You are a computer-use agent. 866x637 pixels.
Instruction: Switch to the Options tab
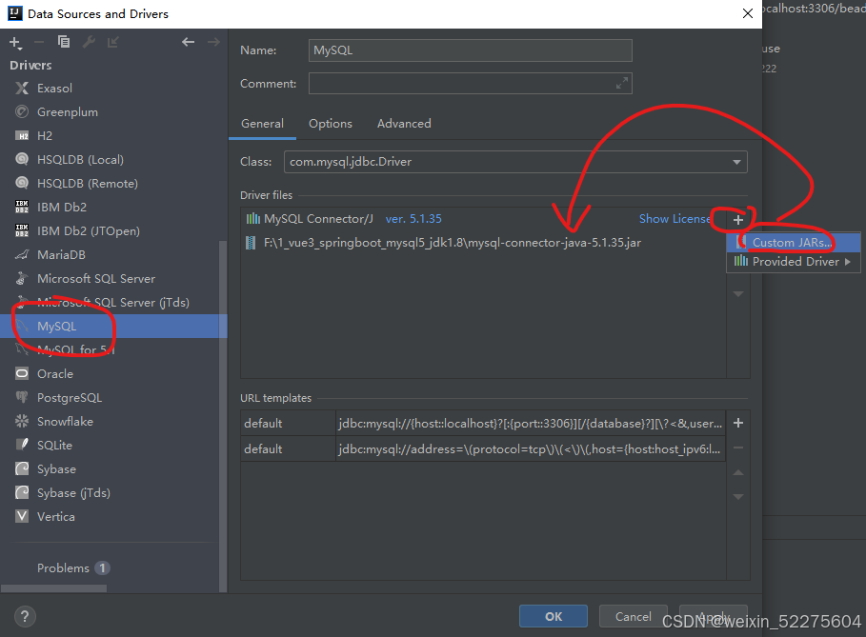pyautogui.click(x=331, y=124)
